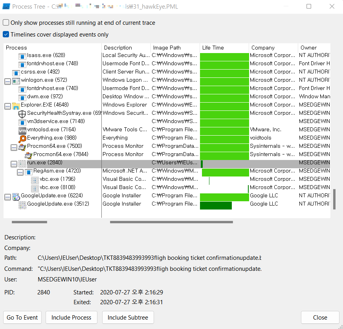Click the vm3dservice.exe (7148) icon
The height and width of the screenshot is (329, 343).
coord(22,123)
